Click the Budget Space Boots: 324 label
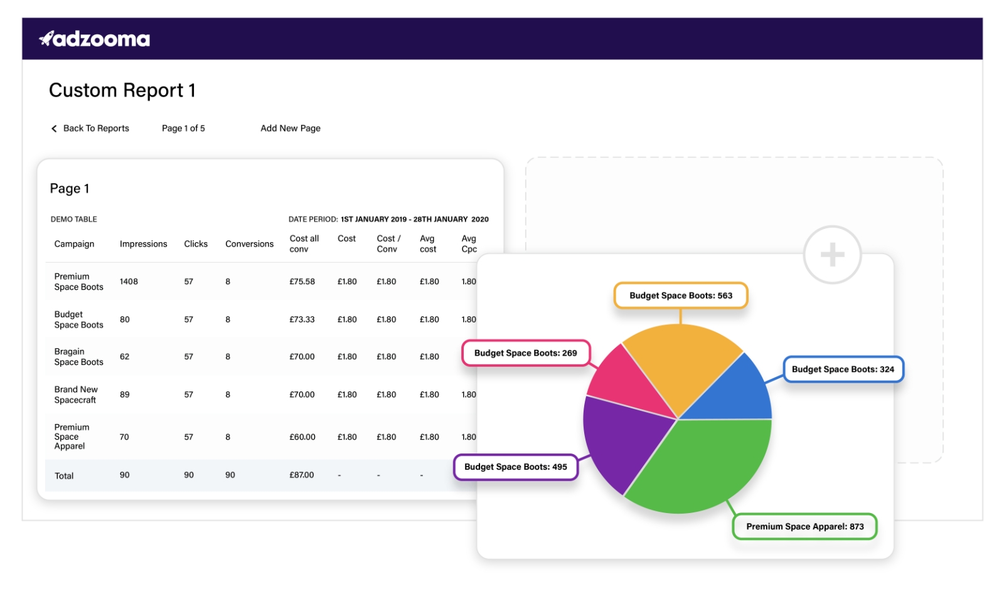1004x609 pixels. pos(843,369)
